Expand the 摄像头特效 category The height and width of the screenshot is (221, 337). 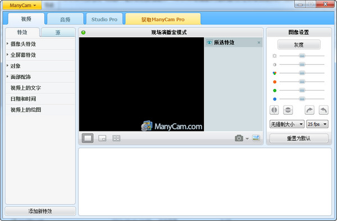[x=40, y=44]
